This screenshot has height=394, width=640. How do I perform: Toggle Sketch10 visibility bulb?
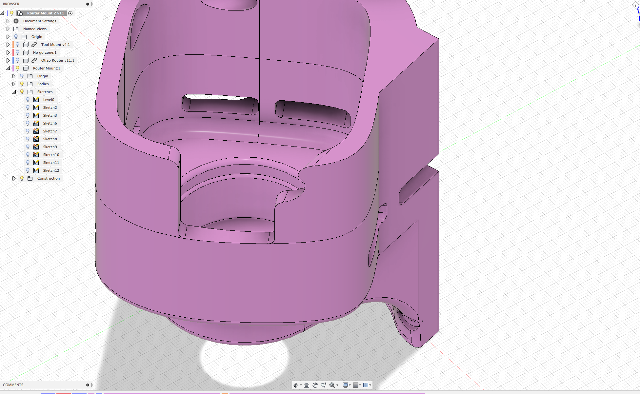click(x=28, y=155)
